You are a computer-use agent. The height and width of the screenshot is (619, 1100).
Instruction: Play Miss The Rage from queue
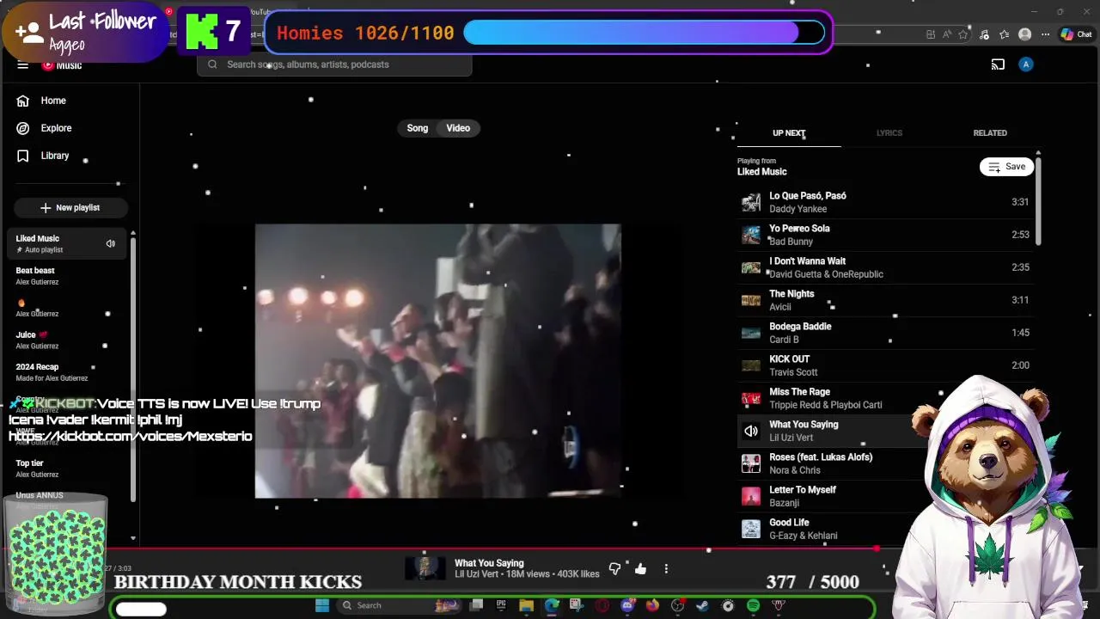click(885, 398)
